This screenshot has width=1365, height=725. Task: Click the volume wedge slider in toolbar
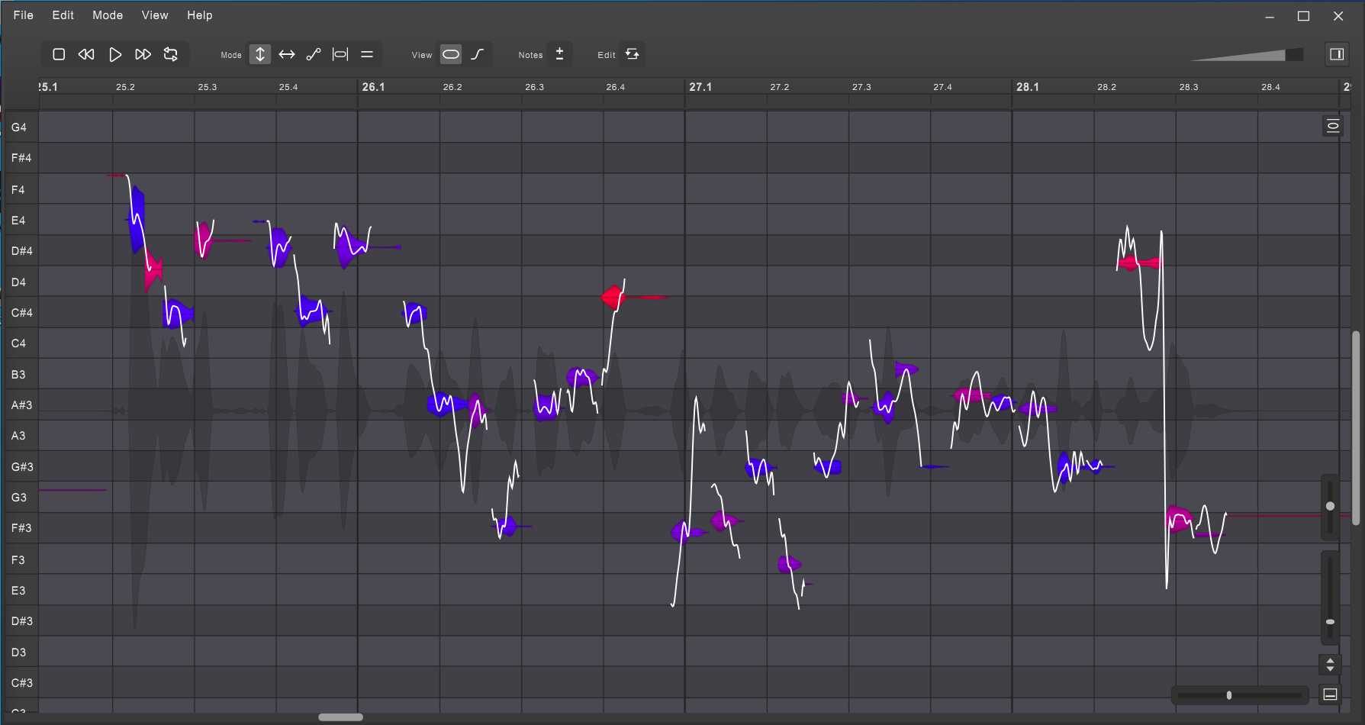pyautogui.click(x=1247, y=55)
